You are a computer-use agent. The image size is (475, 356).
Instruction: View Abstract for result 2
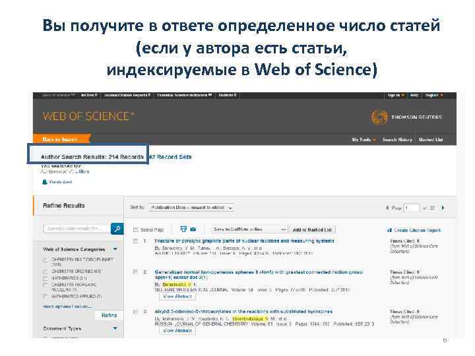click(x=177, y=297)
